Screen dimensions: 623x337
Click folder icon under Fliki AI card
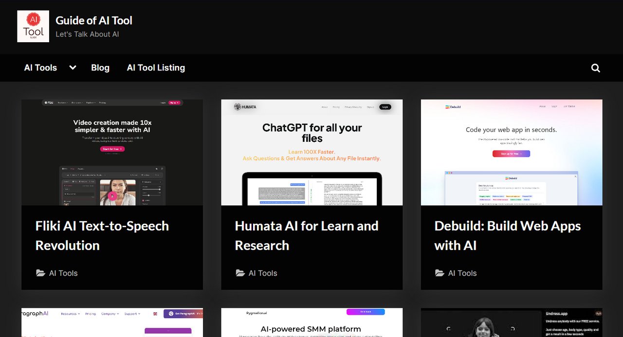[40, 273]
